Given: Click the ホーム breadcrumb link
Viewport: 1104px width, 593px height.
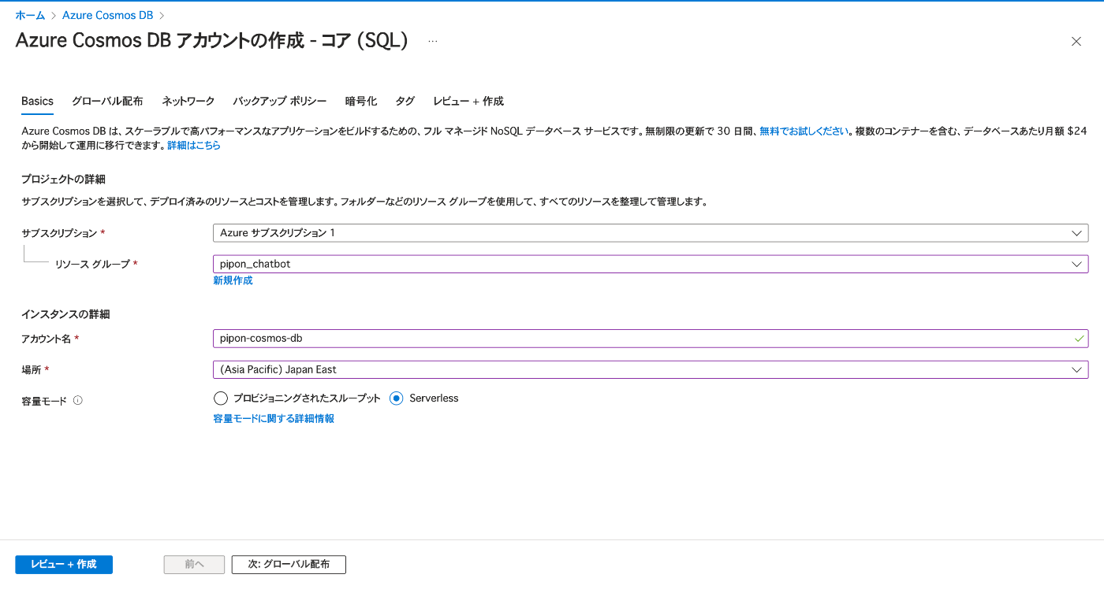Looking at the screenshot, I should pyautogui.click(x=30, y=15).
